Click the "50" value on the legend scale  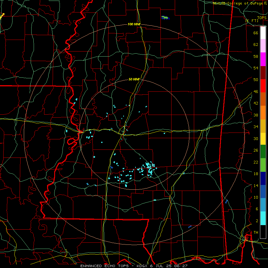[256, 80]
